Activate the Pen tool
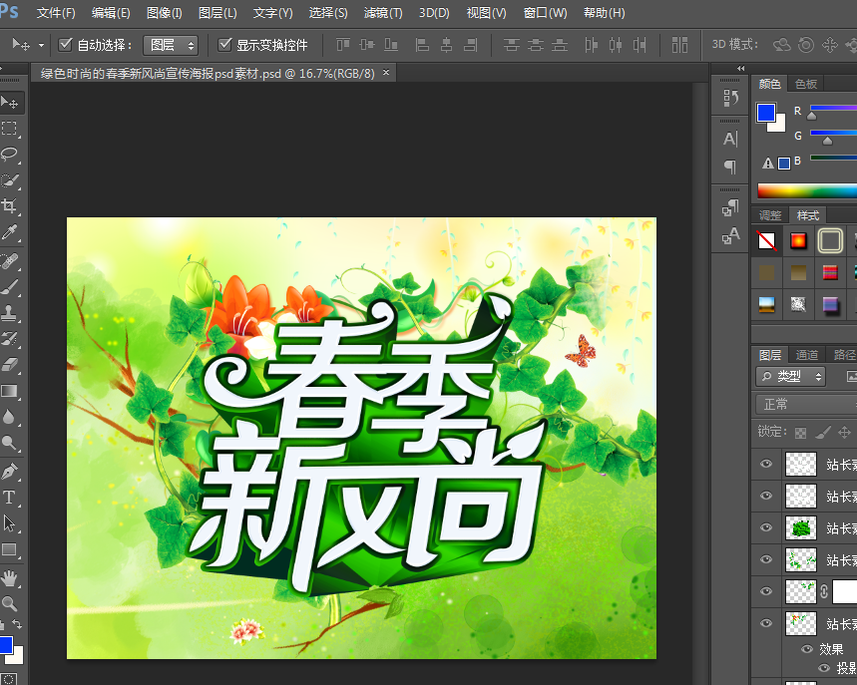This screenshot has height=685, width=857. [x=10, y=471]
